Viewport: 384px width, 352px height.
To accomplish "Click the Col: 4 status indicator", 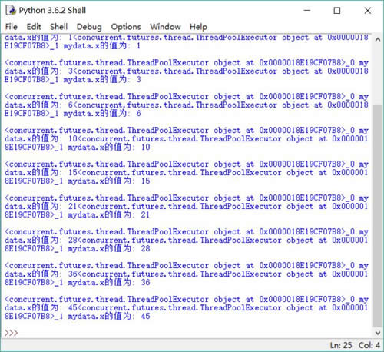I will coord(369,345).
